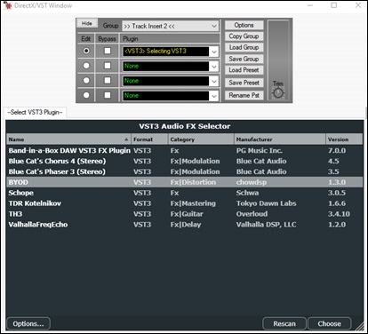This screenshot has width=368, height=334.
Task: Select Blue Cat's Phaser 3 (Stereo)
Action: [x=185, y=171]
